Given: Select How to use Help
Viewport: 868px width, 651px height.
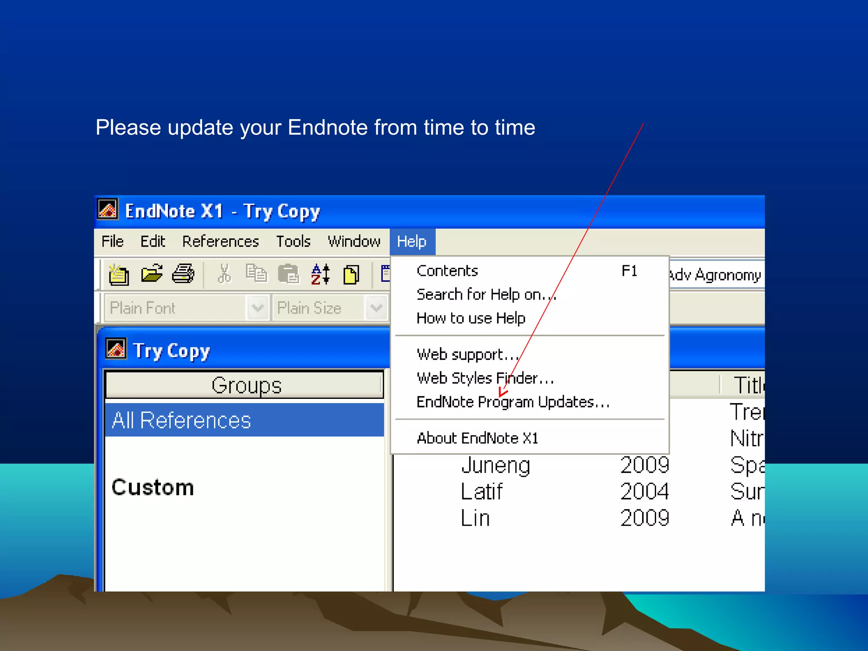Looking at the screenshot, I should (x=530, y=318).
